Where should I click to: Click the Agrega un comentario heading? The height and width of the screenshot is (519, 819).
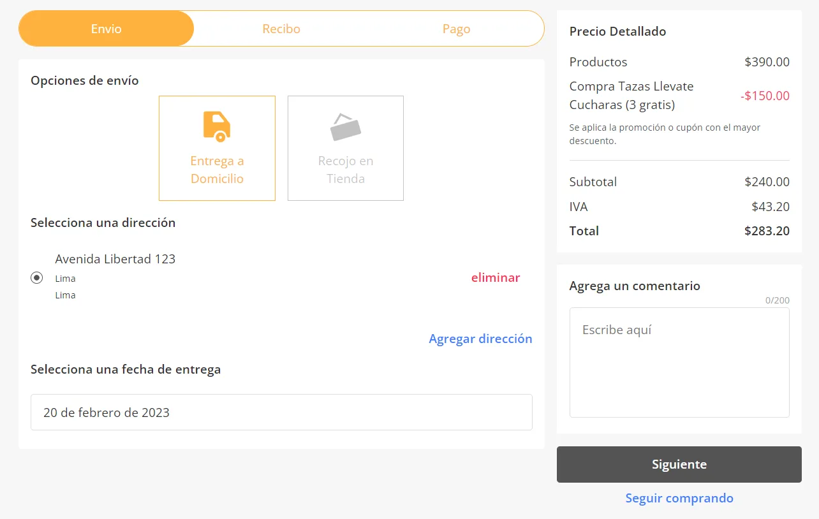tap(635, 286)
